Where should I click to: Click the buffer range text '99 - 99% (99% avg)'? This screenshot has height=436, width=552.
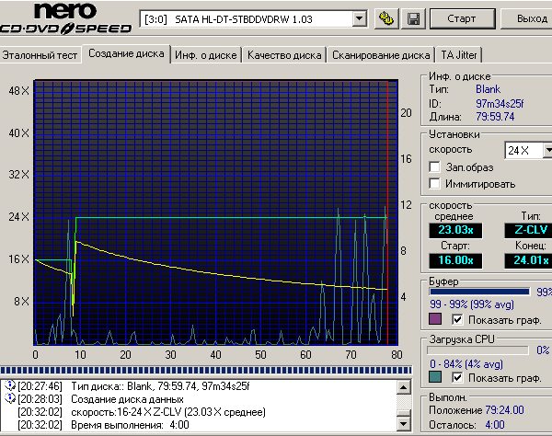pyautogui.click(x=472, y=304)
